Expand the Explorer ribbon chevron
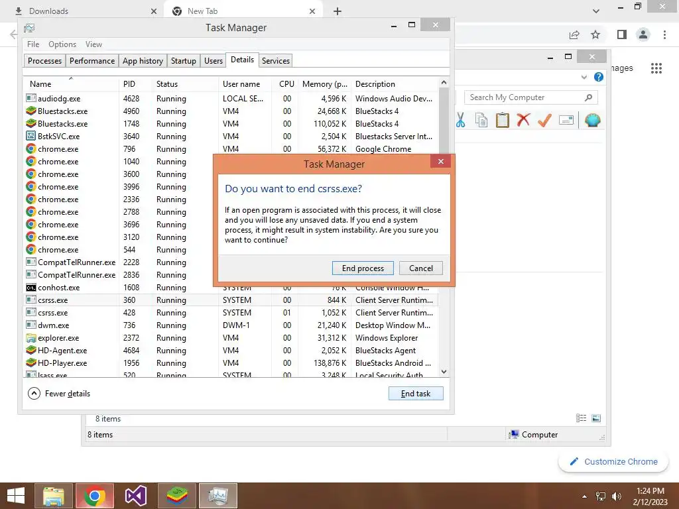This screenshot has height=509, width=679. (x=584, y=77)
